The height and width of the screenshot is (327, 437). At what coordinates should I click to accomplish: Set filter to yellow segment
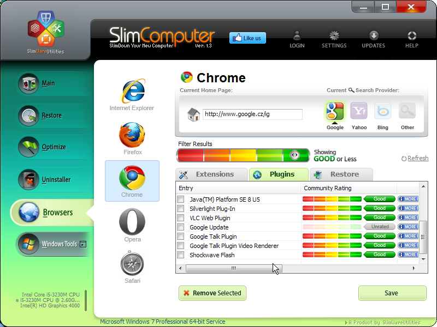coord(243,155)
